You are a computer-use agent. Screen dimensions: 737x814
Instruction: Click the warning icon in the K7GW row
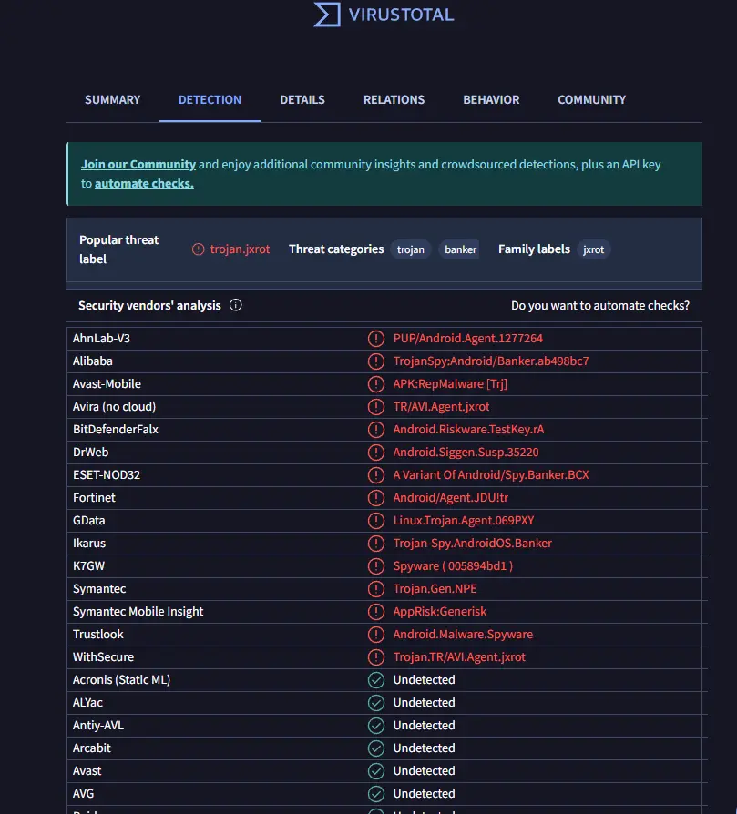(x=376, y=565)
